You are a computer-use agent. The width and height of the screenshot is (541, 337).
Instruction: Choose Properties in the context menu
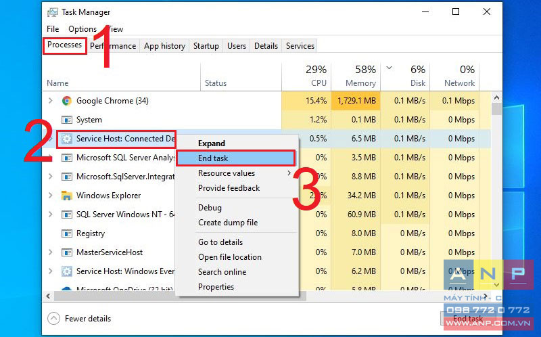237,287
